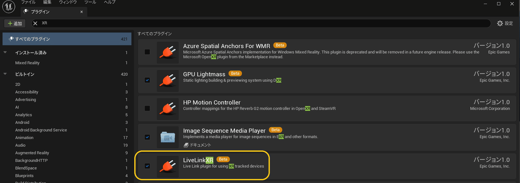
Task: Disable Image Sequence Media Player checkbox
Action: (x=147, y=137)
